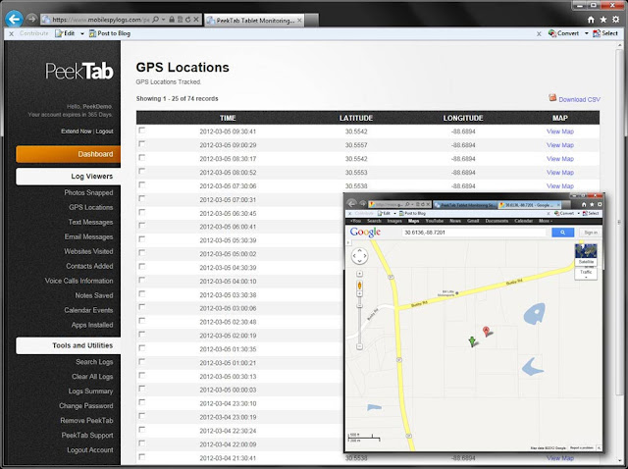Click the green arrow marker on map
628x469 pixels.
tap(472, 341)
